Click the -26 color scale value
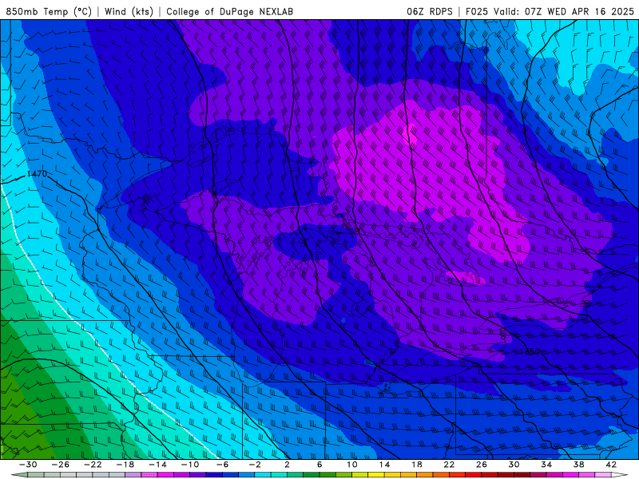639x479 pixels. tap(61, 465)
